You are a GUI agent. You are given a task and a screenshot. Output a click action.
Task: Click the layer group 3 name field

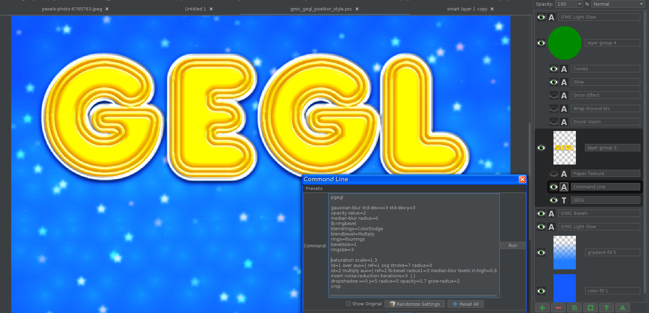click(612, 148)
